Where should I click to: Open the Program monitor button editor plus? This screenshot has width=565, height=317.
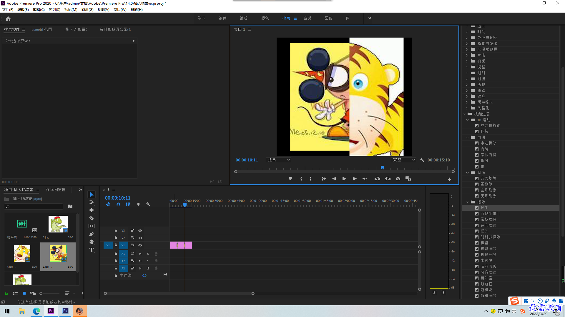(449, 179)
